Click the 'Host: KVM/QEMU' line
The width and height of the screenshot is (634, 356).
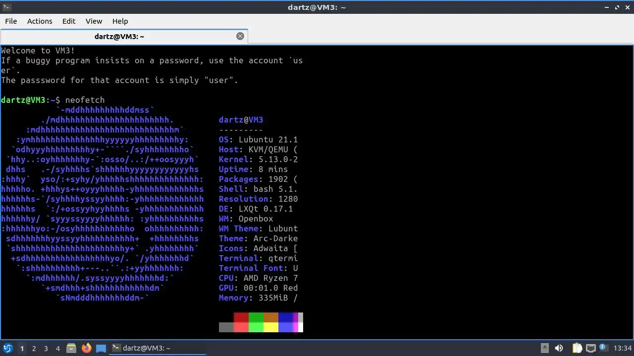point(259,149)
